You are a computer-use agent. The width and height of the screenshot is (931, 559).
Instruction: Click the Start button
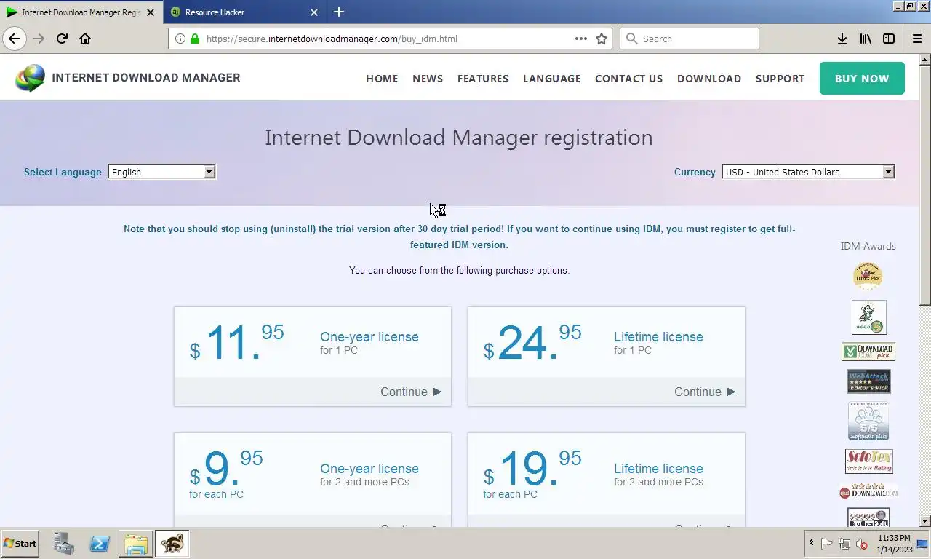tap(20, 544)
